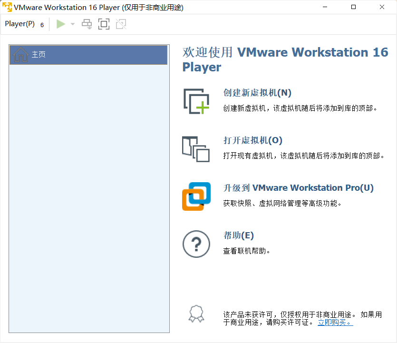Open the Player(P) menu
Viewport: 397px width, 343px height.
point(24,24)
